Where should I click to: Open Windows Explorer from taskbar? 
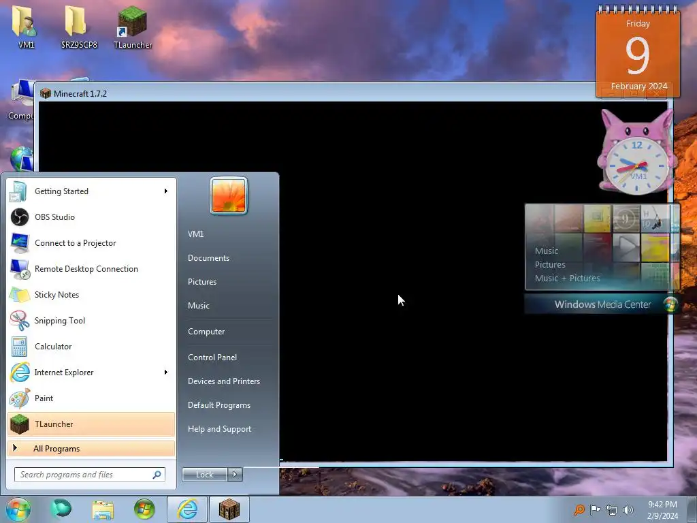click(x=103, y=509)
